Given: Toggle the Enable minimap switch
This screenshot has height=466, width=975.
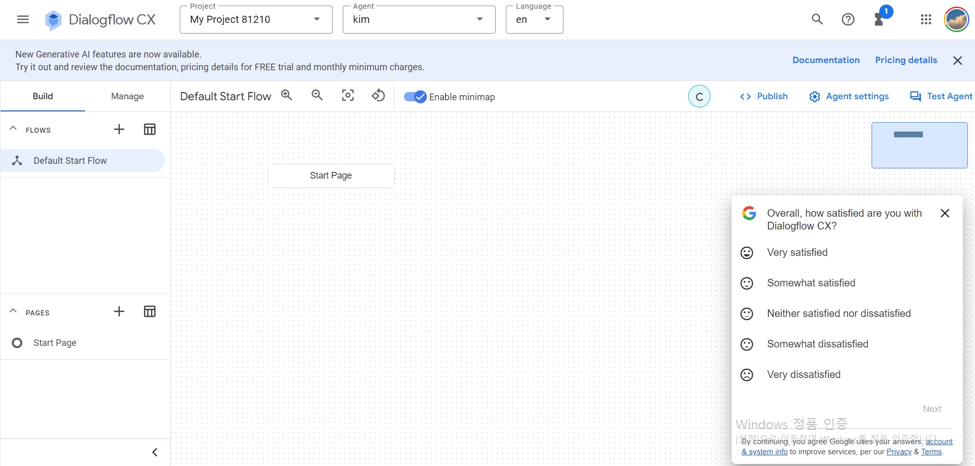Looking at the screenshot, I should pyautogui.click(x=415, y=97).
